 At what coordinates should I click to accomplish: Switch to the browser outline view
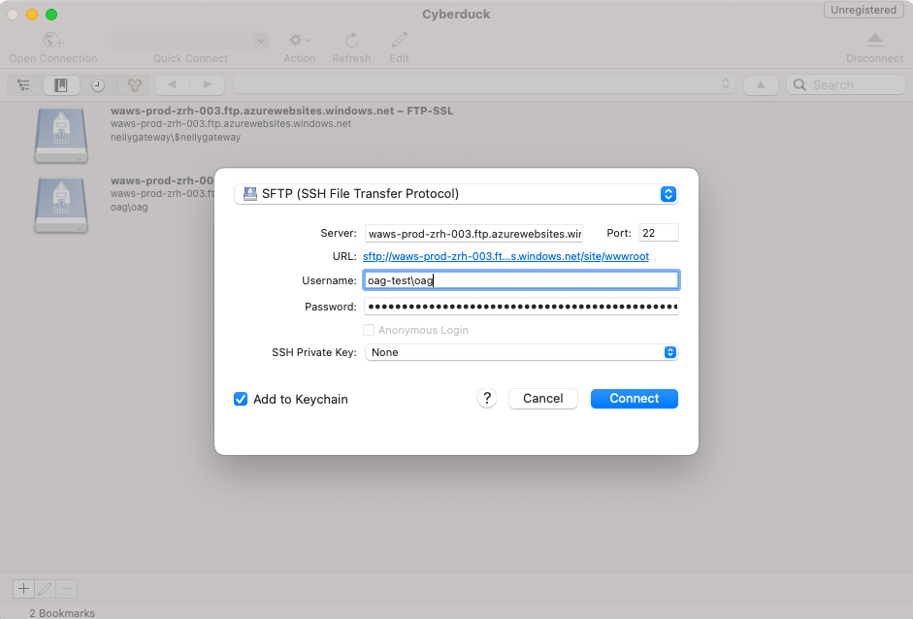pyautogui.click(x=24, y=85)
